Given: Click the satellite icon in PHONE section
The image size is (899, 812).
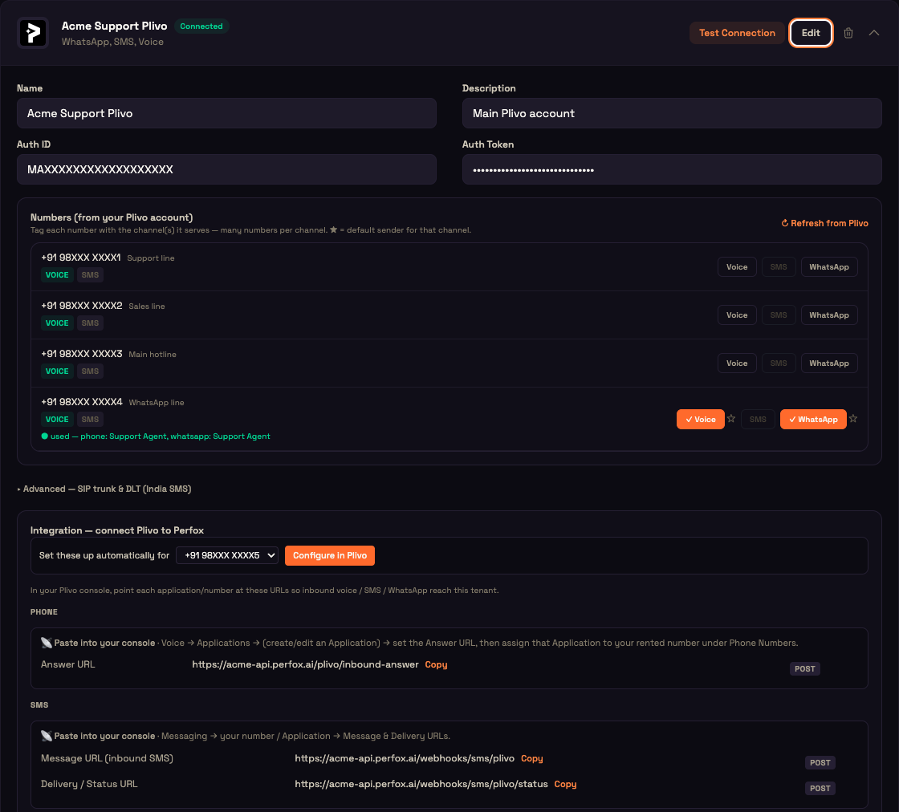Looking at the screenshot, I should click(x=47, y=643).
